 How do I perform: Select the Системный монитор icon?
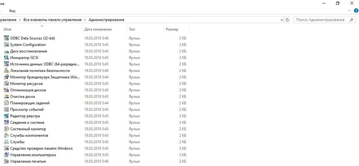click(x=6, y=129)
